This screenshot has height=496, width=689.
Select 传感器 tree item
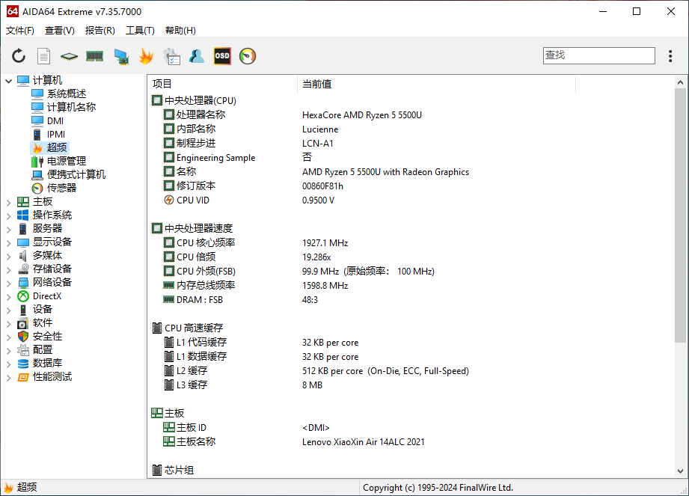pyautogui.click(x=61, y=188)
